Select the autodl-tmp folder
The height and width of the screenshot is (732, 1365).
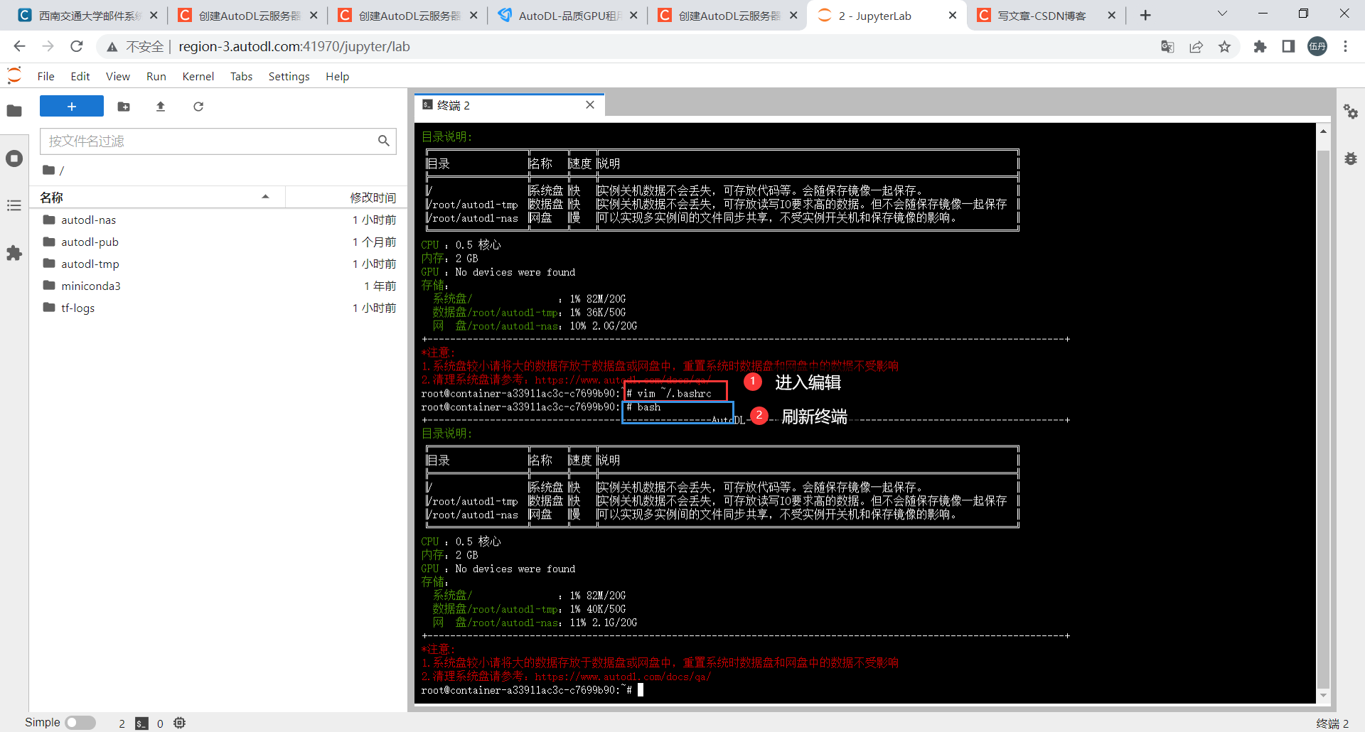click(x=219, y=264)
